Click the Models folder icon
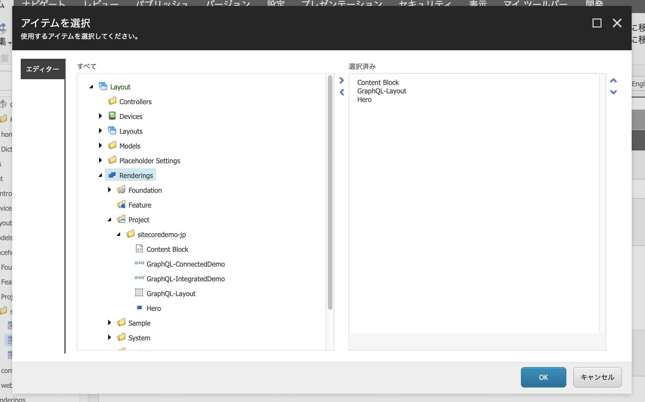This screenshot has height=402, width=645. [112, 145]
